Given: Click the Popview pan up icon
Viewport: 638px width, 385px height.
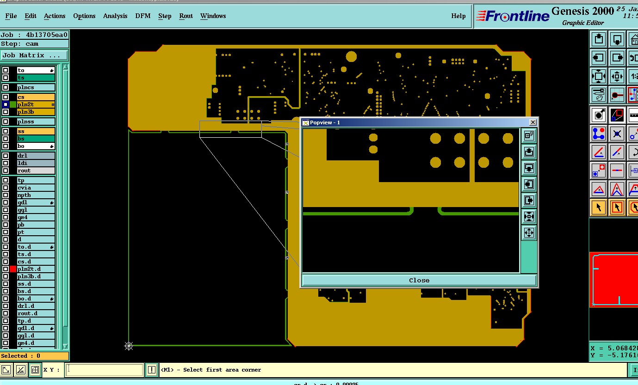Looking at the screenshot, I should coord(529,152).
